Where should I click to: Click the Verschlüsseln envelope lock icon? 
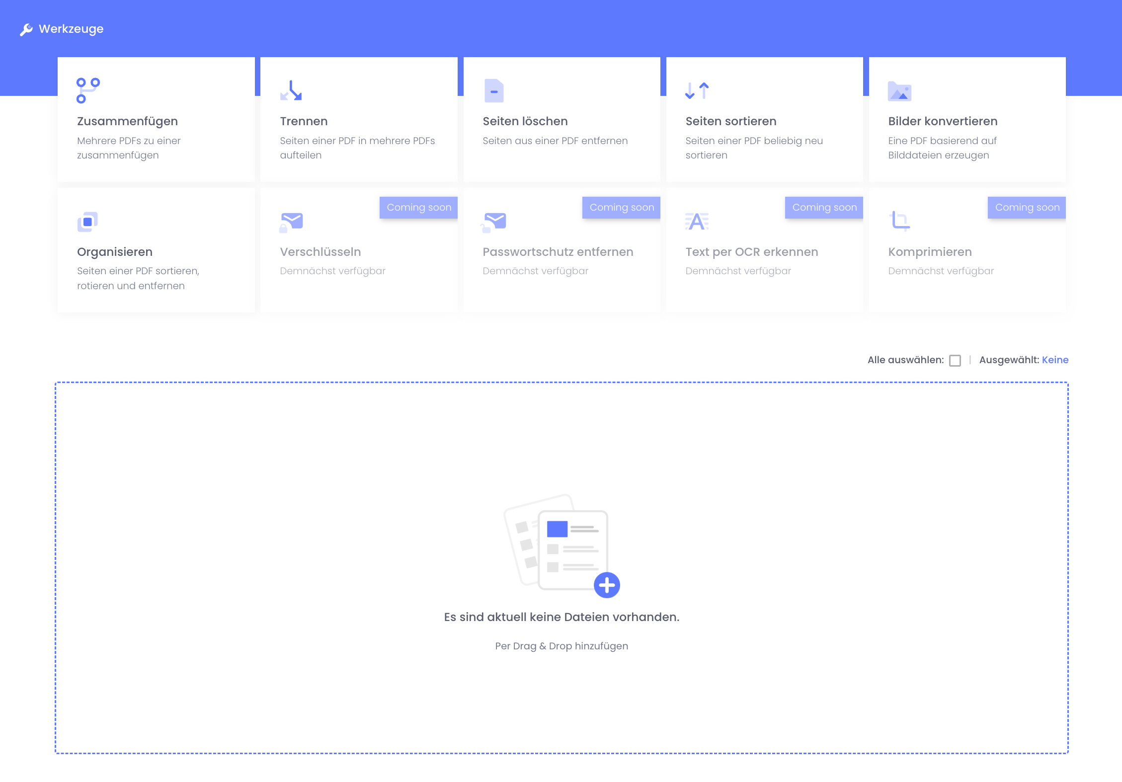click(x=291, y=222)
